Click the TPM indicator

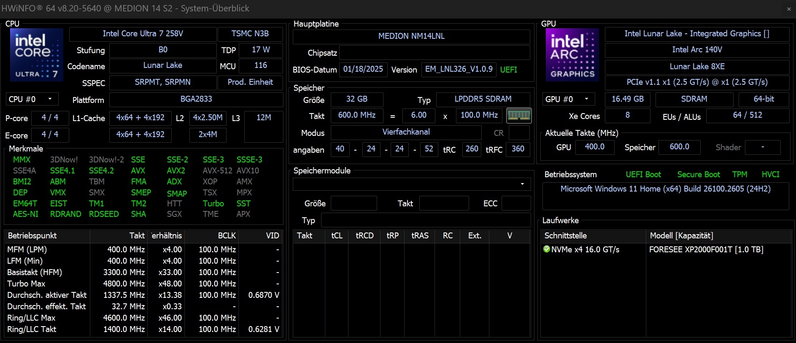tap(739, 175)
